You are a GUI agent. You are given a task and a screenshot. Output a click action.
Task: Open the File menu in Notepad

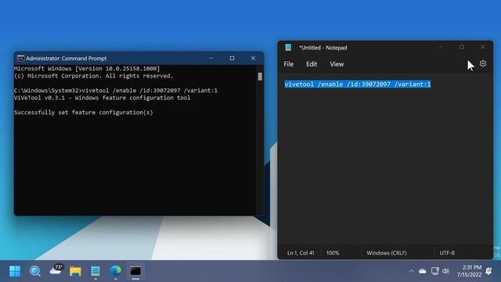tap(289, 64)
